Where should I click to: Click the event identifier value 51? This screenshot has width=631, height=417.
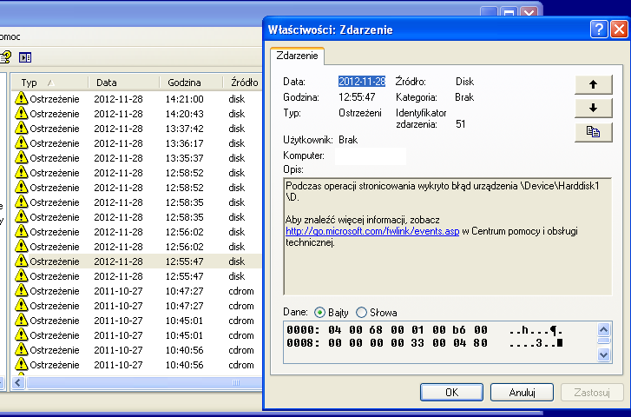[x=460, y=124]
